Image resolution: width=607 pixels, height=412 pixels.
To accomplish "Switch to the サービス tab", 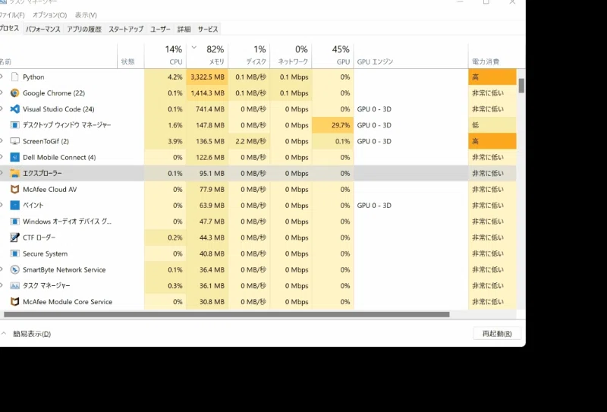I will point(208,29).
